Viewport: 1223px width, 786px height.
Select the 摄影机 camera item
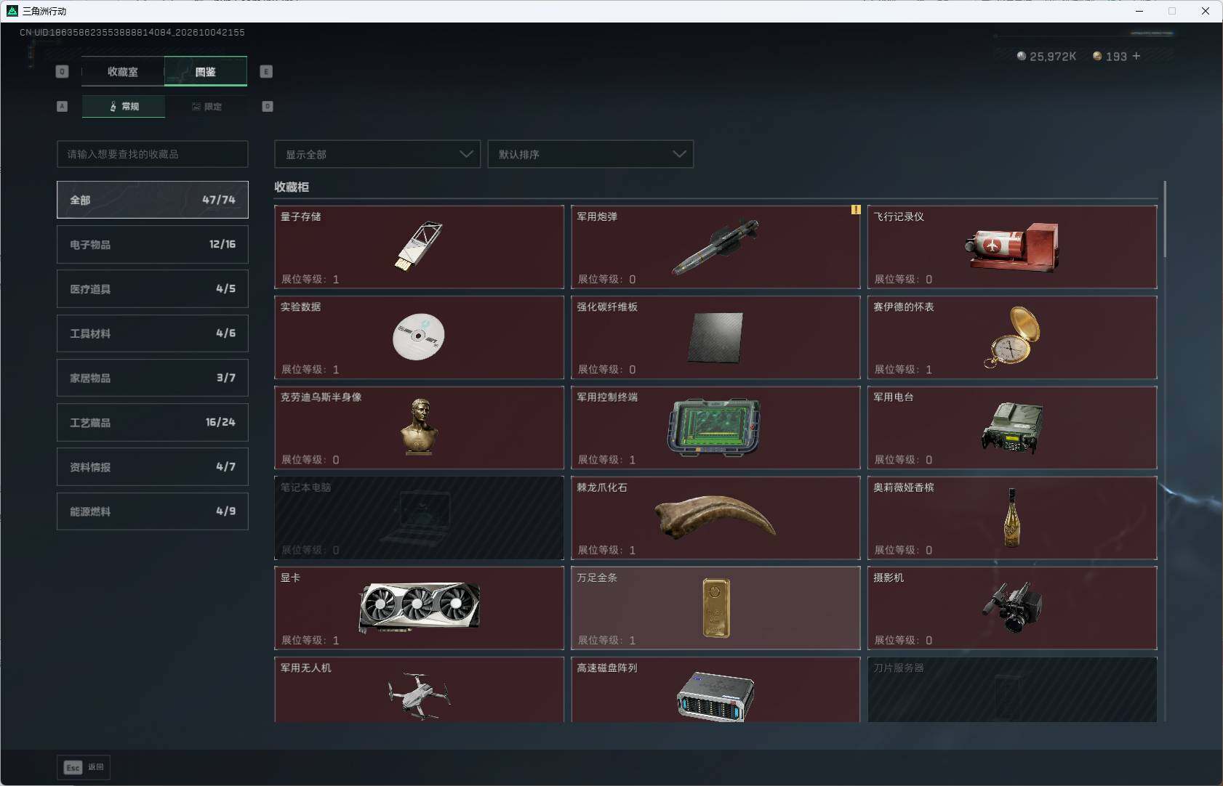1012,608
